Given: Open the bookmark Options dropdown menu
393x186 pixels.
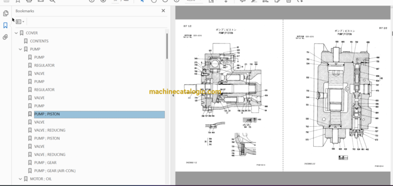Looking at the screenshot, I should pos(20,22).
